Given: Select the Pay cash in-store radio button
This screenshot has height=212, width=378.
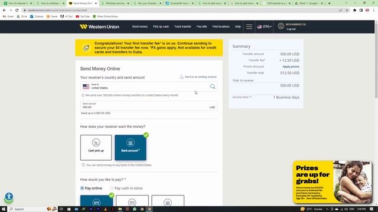Looking at the screenshot, I should pyautogui.click(x=112, y=188).
